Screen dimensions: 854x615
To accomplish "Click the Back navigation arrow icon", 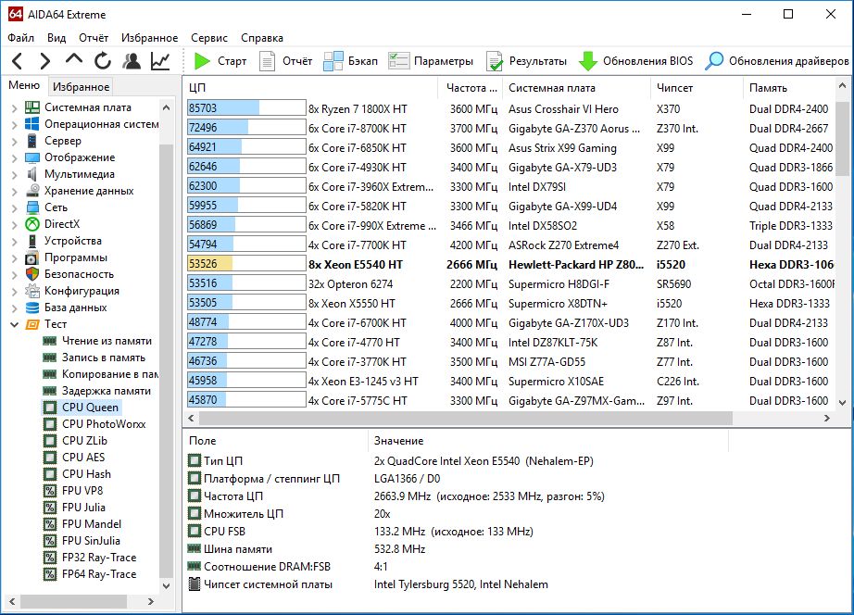I will [17, 61].
